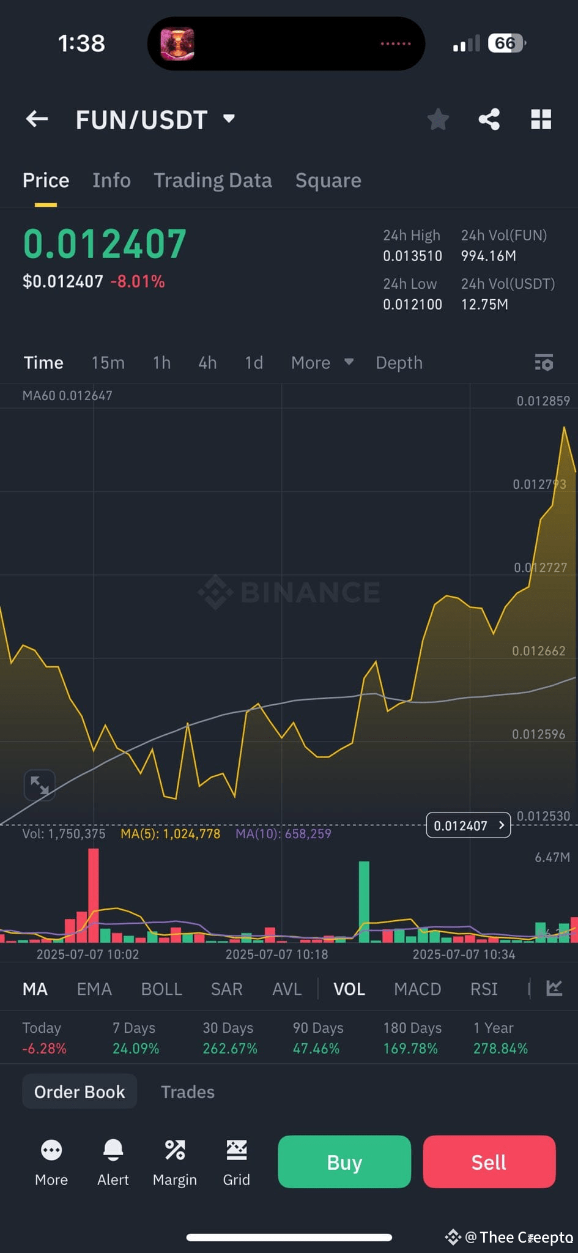Tap the tall green volume bar
This screenshot has width=578, height=1253.
364,902
